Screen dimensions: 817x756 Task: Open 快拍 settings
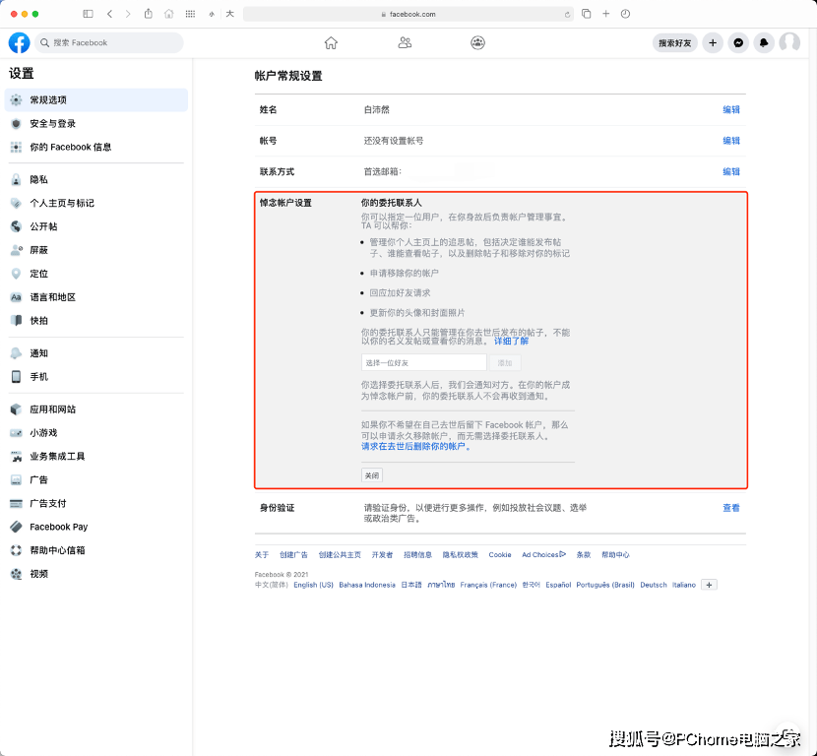(x=95, y=321)
